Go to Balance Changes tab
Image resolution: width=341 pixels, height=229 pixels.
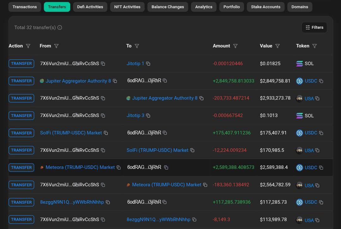(168, 7)
